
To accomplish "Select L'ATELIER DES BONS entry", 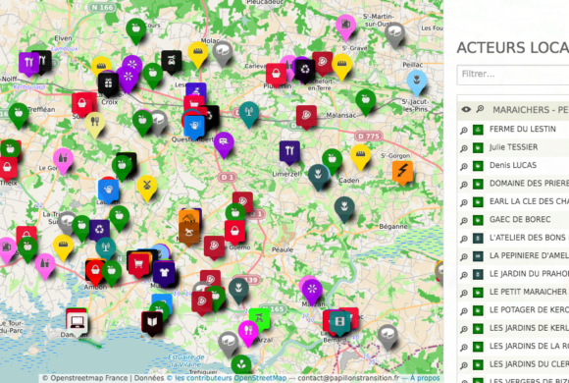I will 529,238.
